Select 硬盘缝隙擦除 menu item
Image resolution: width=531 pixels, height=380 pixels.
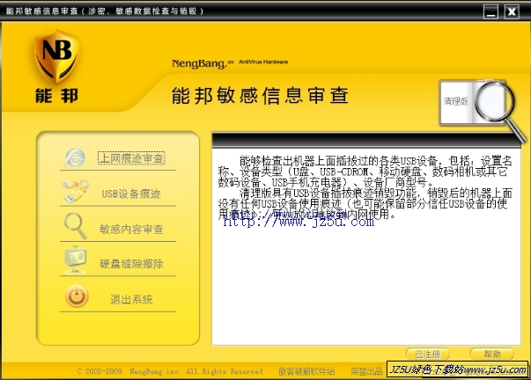pyautogui.click(x=131, y=264)
